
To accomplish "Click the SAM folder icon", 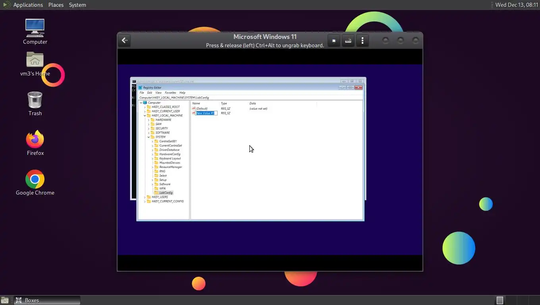I will click(x=153, y=124).
